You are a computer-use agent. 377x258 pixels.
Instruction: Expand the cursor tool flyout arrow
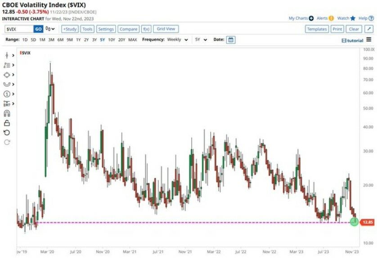[x=13, y=55]
